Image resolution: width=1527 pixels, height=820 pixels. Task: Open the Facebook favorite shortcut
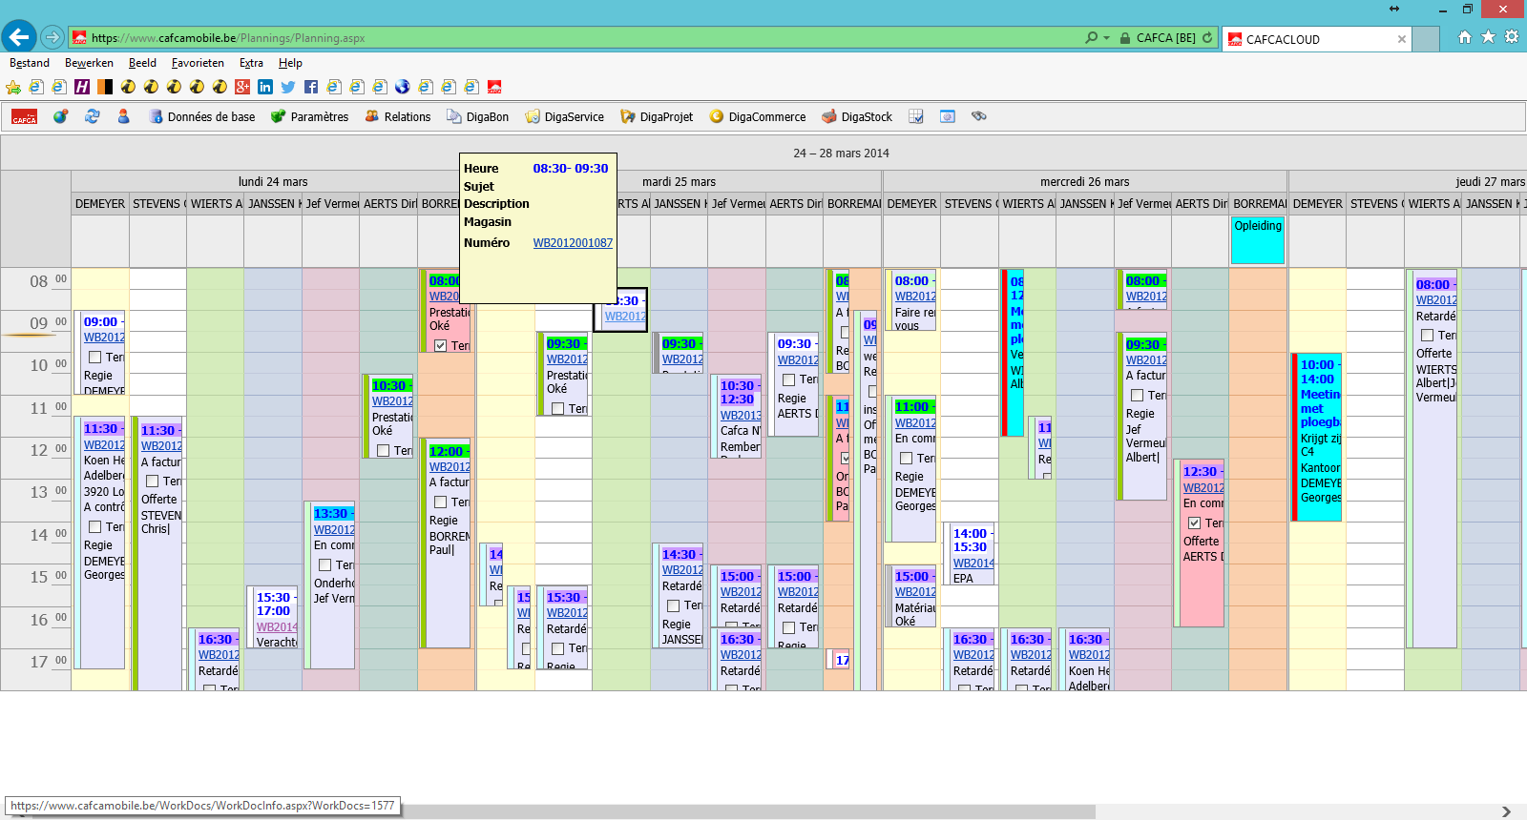311,87
